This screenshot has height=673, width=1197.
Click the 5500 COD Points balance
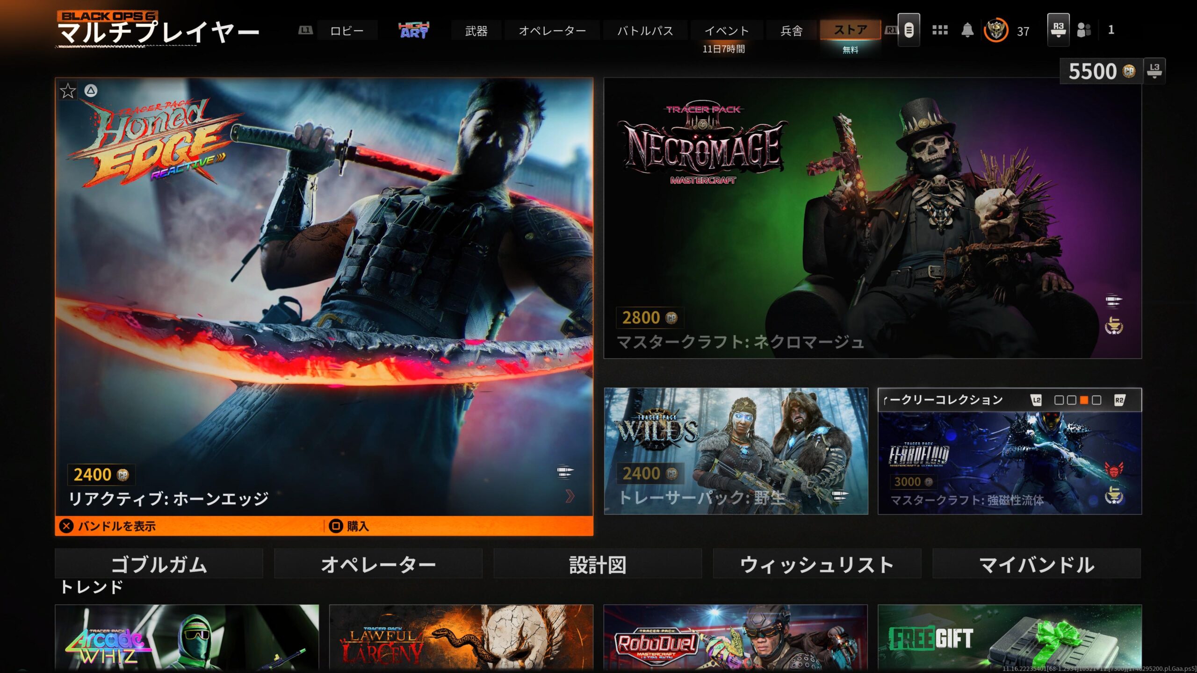pyautogui.click(x=1102, y=71)
